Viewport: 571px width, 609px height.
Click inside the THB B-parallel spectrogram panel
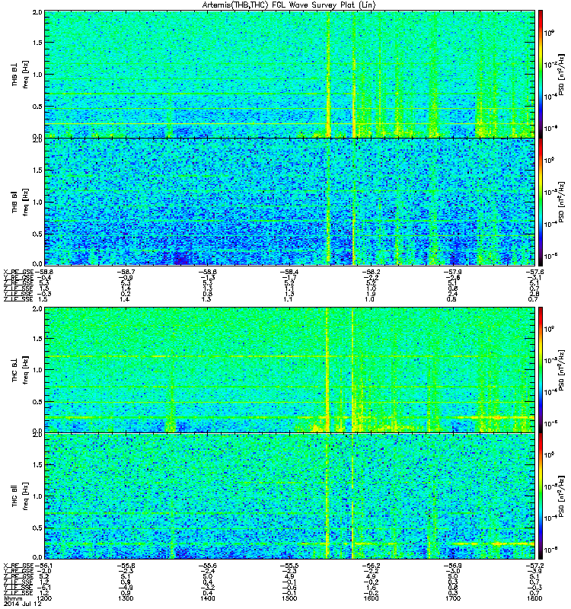tap(289, 202)
